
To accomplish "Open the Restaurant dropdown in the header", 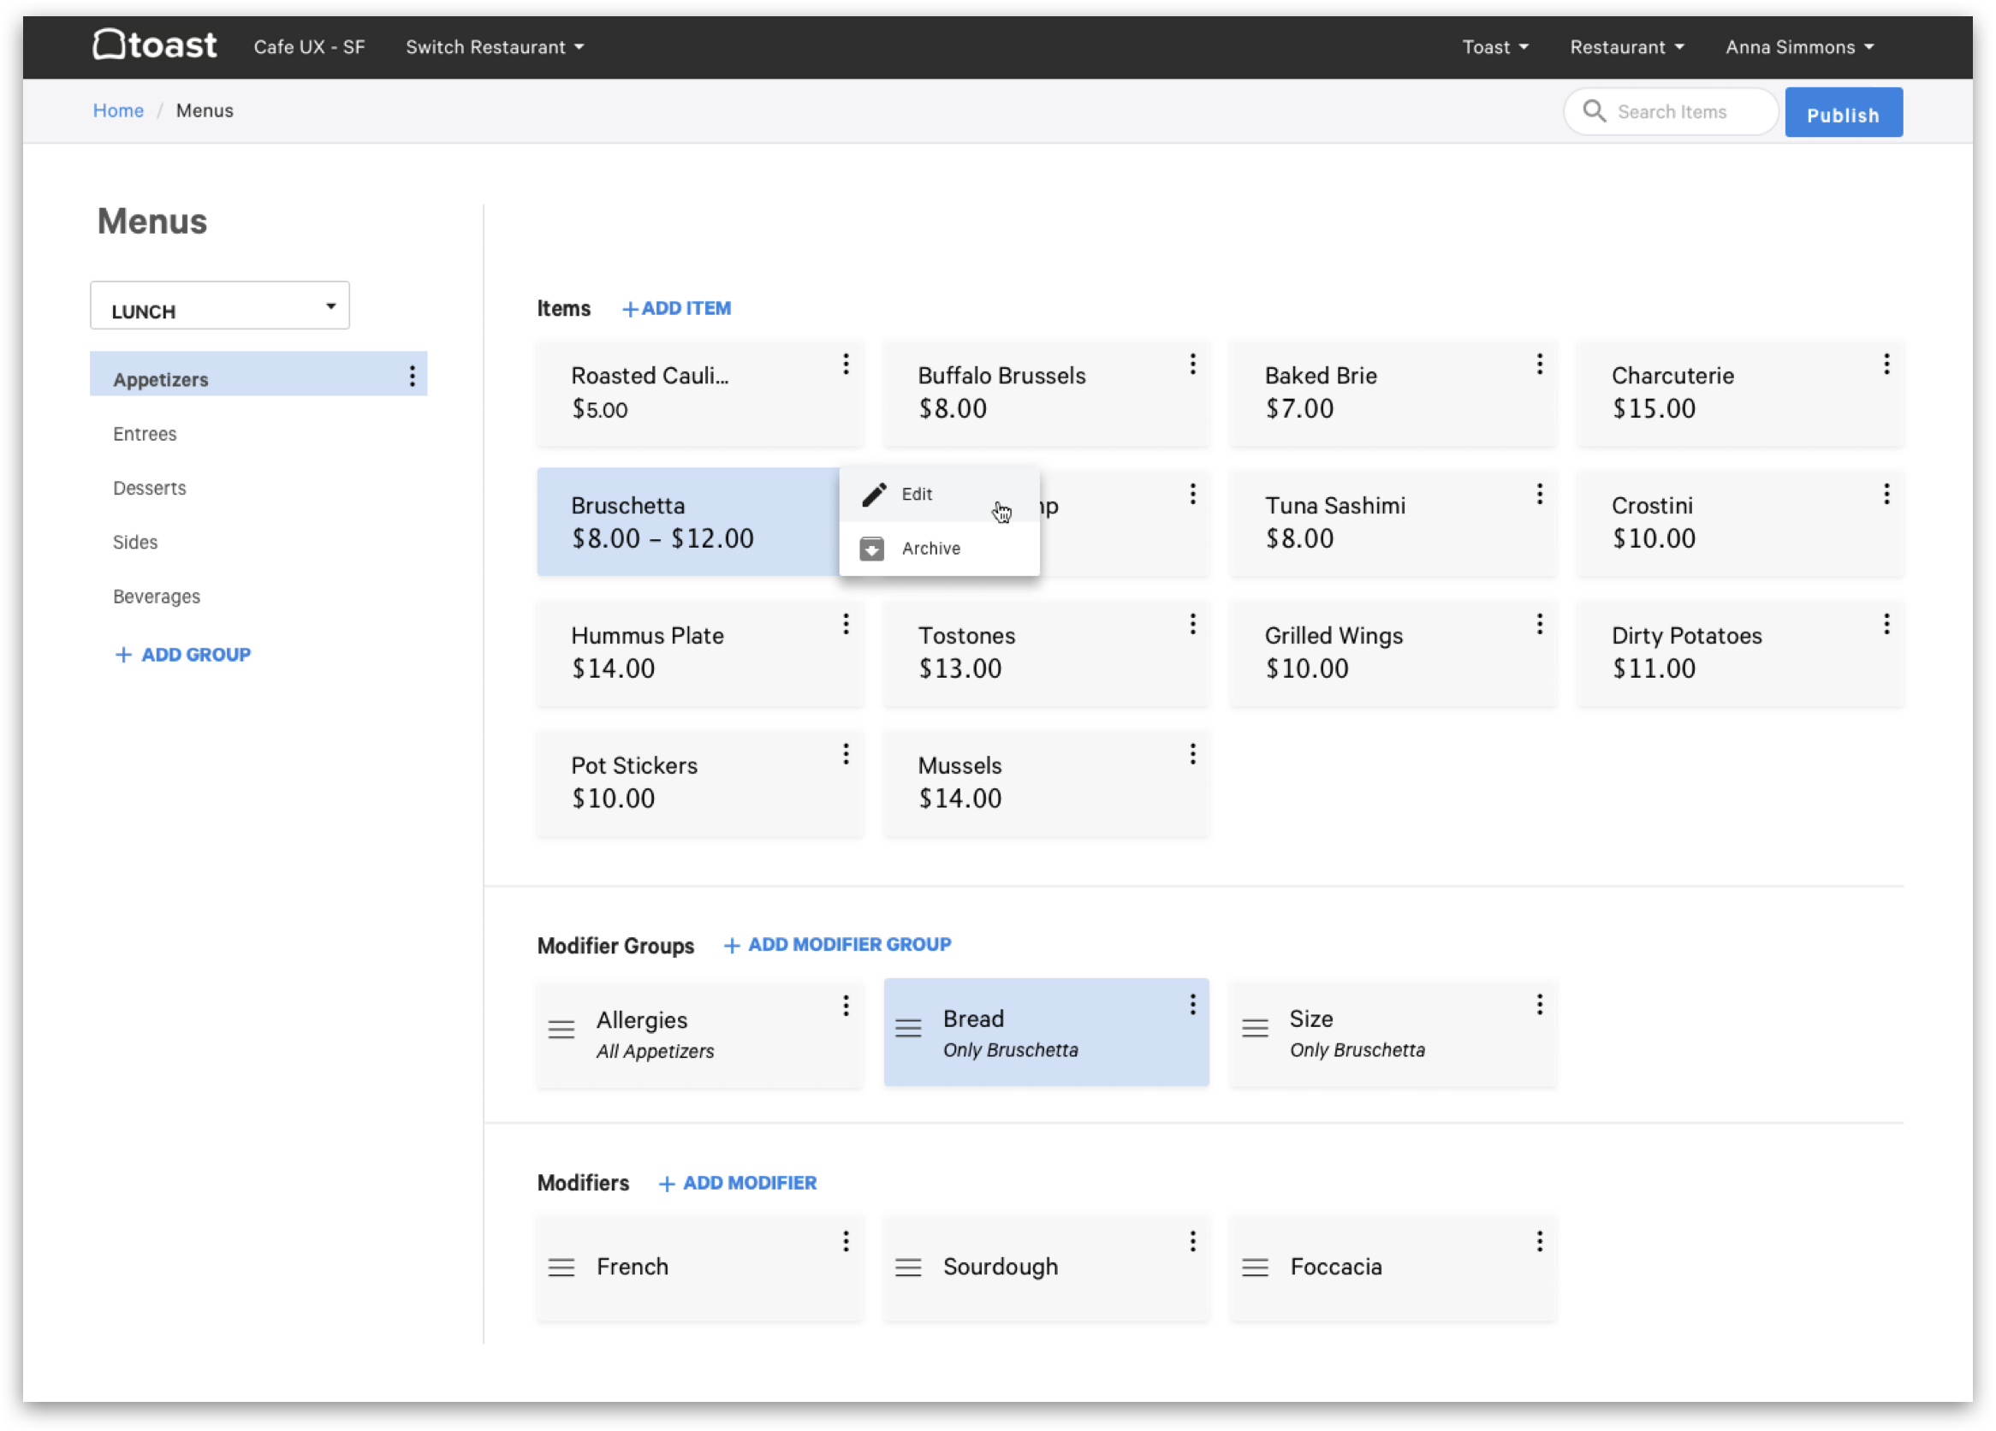I will pyautogui.click(x=1626, y=46).
